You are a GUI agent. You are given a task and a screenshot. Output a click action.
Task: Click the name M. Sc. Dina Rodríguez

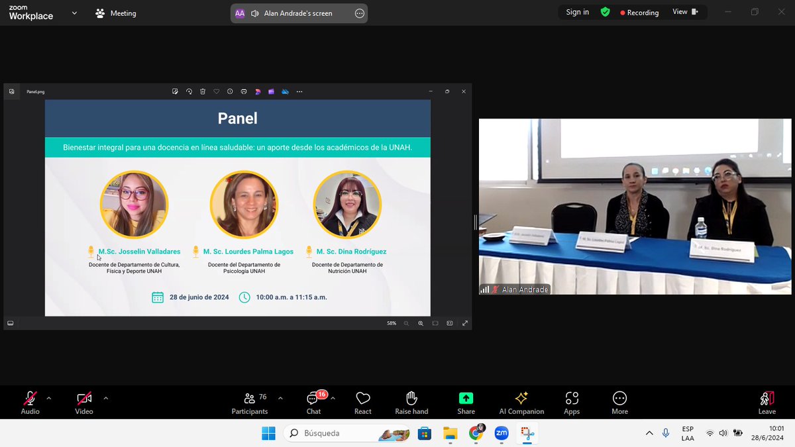[351, 252]
